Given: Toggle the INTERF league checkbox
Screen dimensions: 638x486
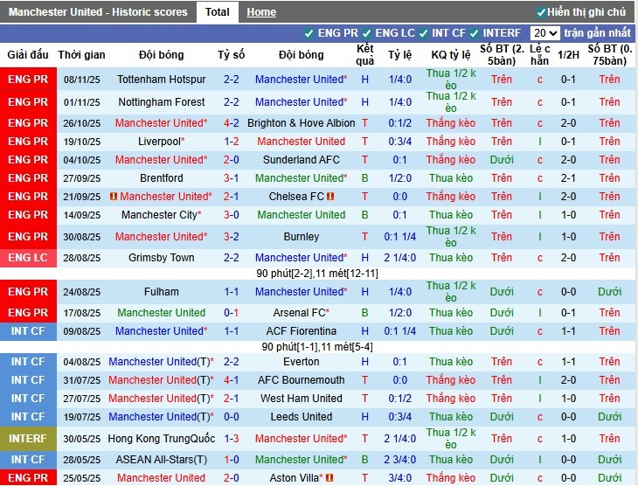Looking at the screenshot, I should pos(474,33).
